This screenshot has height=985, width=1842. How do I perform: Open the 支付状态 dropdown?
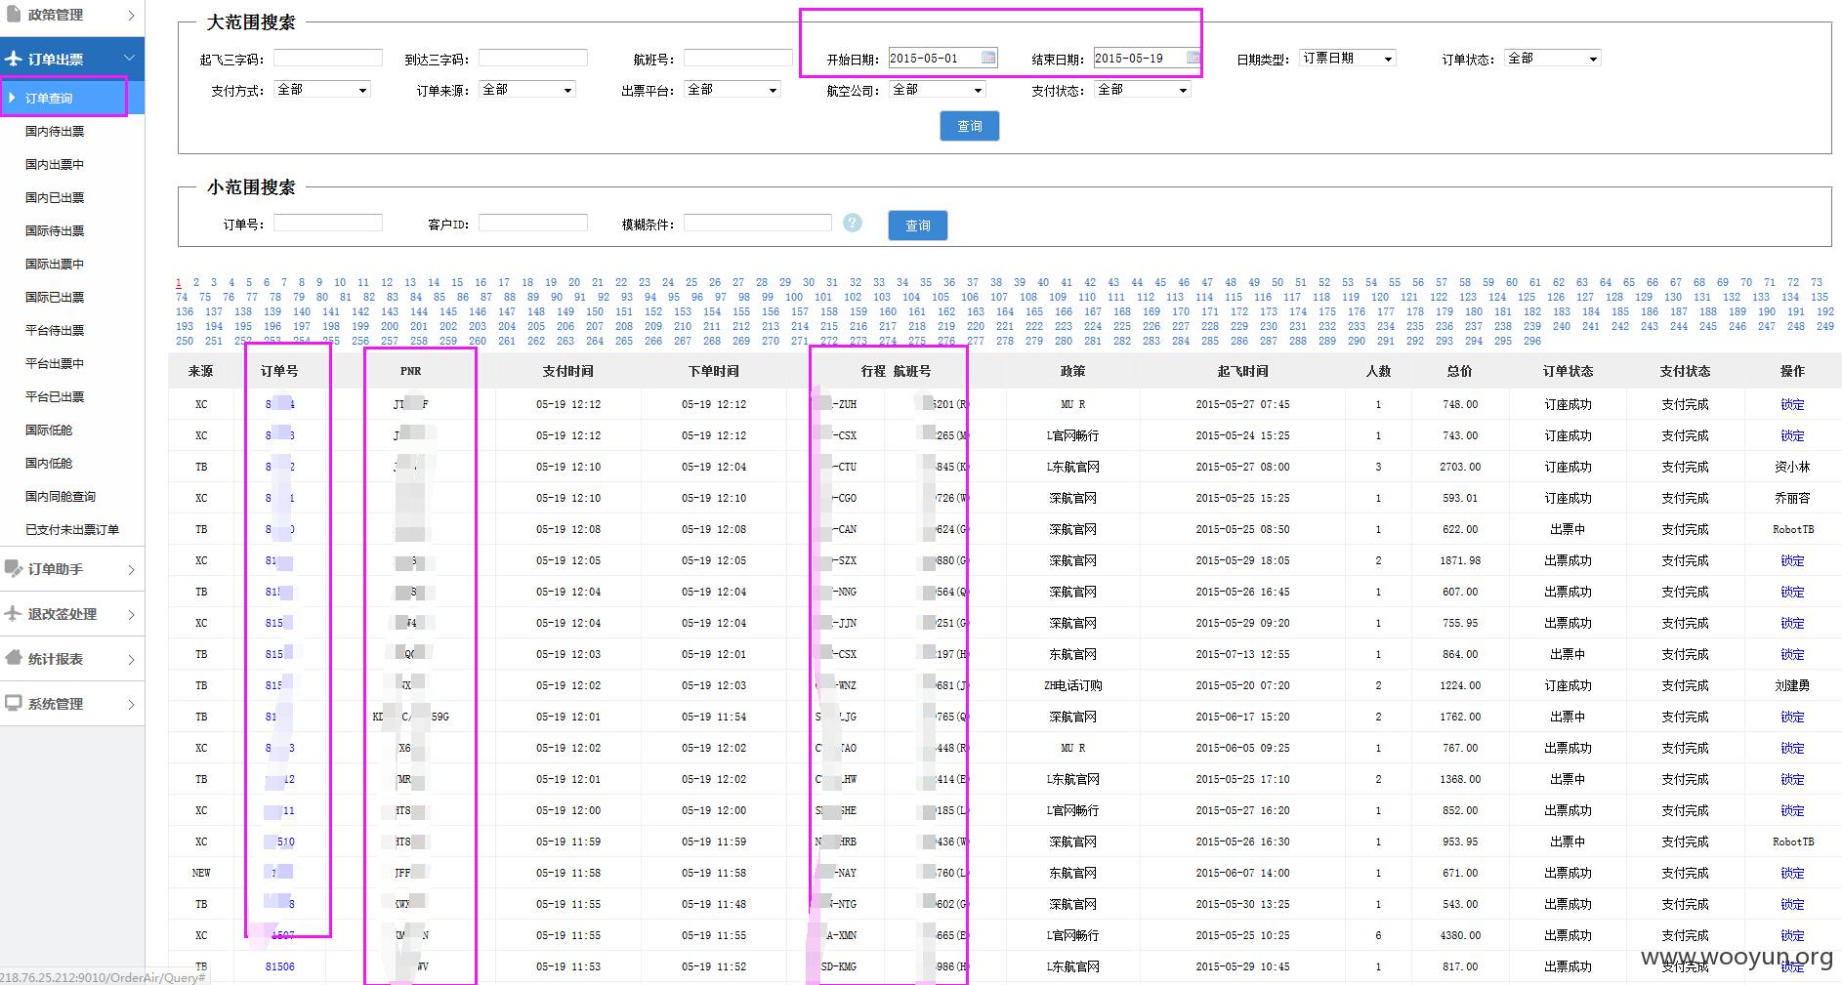pyautogui.click(x=1143, y=90)
